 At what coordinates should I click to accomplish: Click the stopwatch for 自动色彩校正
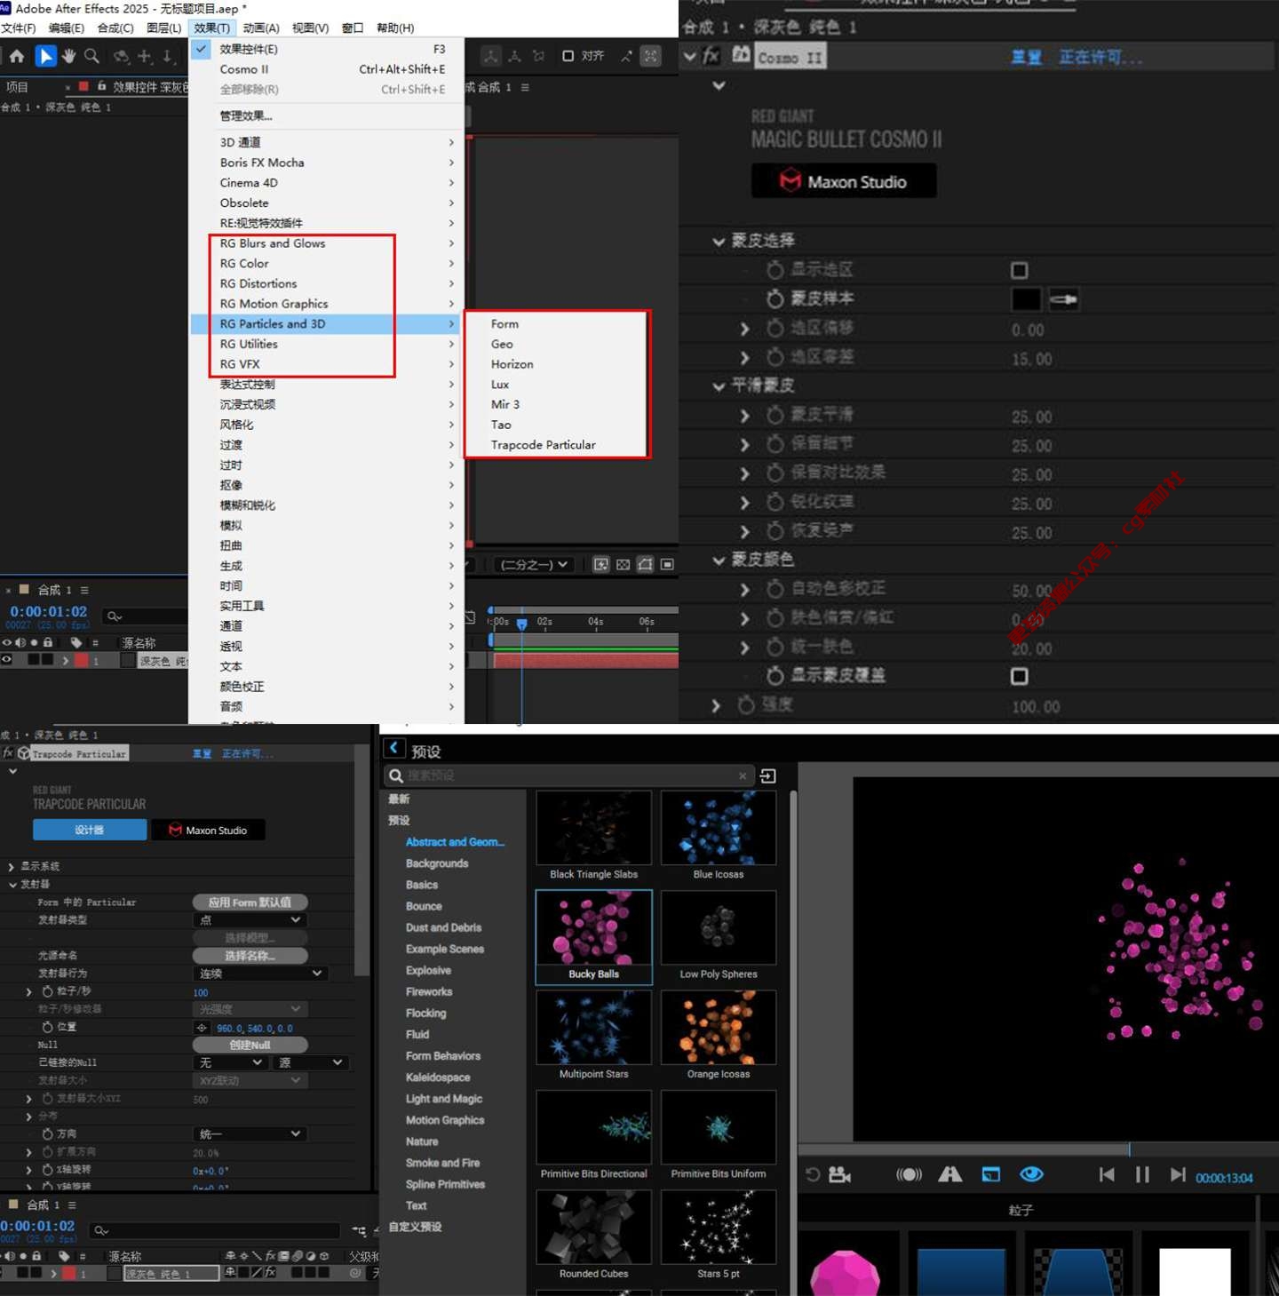[x=775, y=589]
